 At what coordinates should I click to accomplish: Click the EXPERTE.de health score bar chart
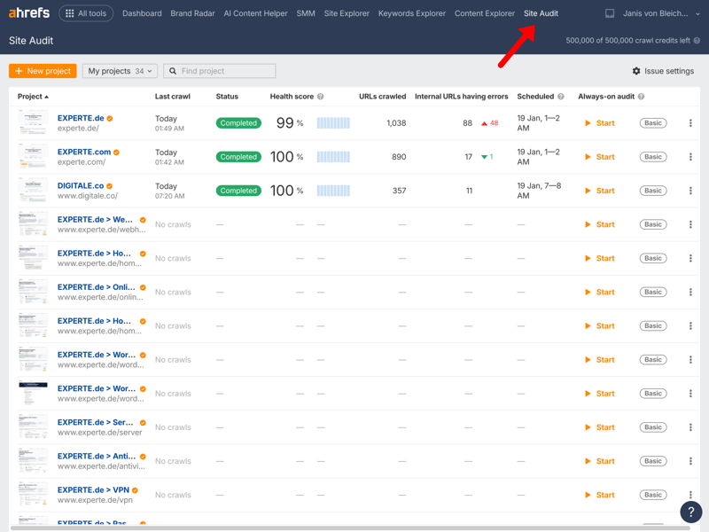pyautogui.click(x=333, y=123)
